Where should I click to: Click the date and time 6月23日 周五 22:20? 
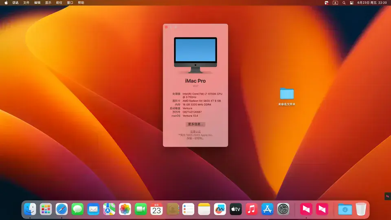point(372,3)
